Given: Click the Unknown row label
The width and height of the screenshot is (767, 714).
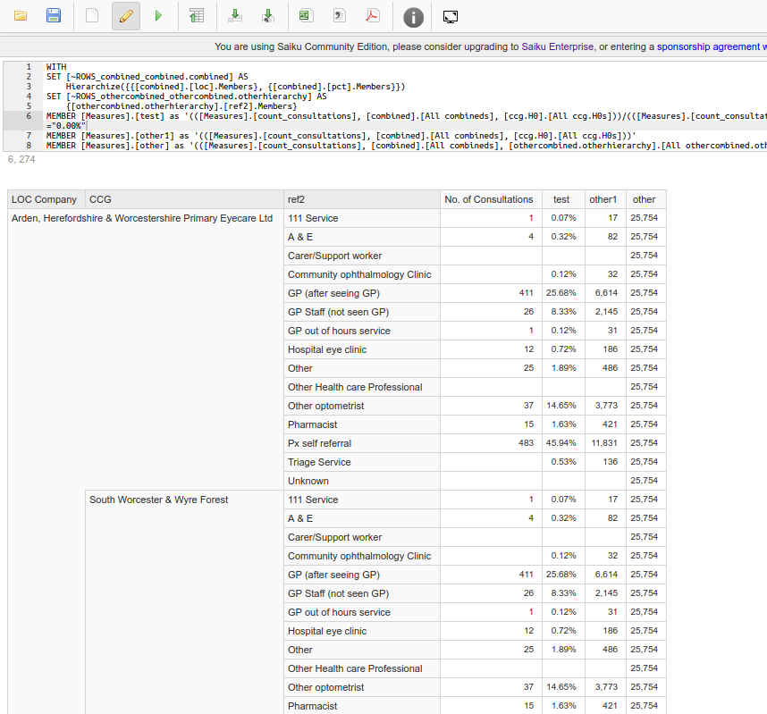Looking at the screenshot, I should pos(308,481).
